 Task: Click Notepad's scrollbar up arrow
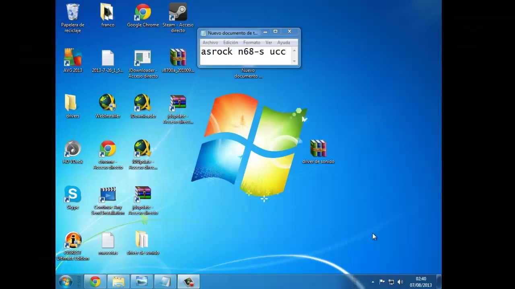[x=295, y=50]
